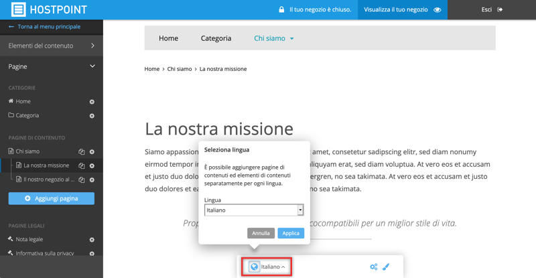Open settings gear for Nota legale
This screenshot has width=536, height=278.
[x=92, y=240]
